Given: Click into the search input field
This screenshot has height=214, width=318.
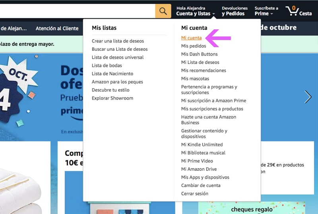Looking at the screenshot, I should pyautogui.click(x=78, y=11).
